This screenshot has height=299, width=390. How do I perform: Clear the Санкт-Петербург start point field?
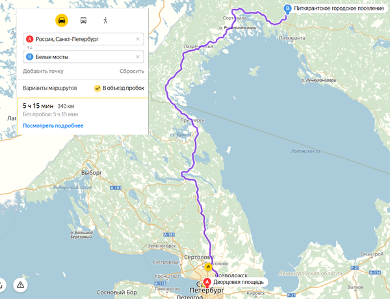point(138,39)
